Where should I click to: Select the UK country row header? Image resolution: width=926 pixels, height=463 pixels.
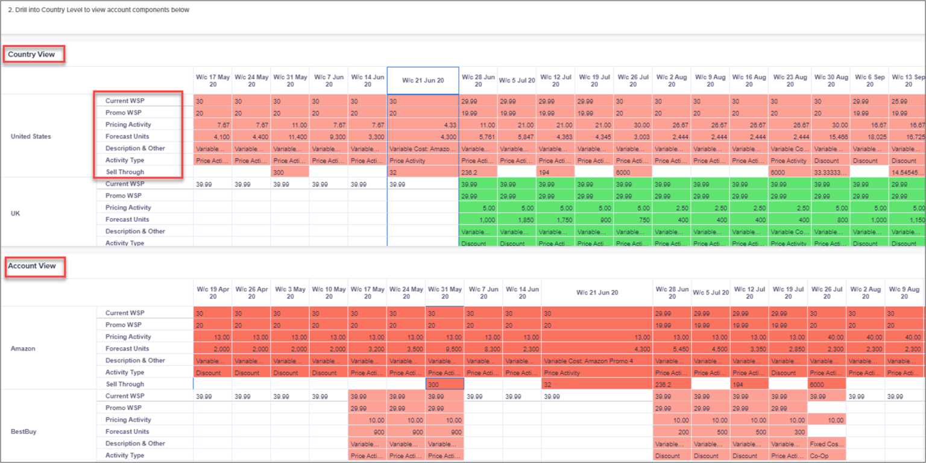(x=16, y=213)
